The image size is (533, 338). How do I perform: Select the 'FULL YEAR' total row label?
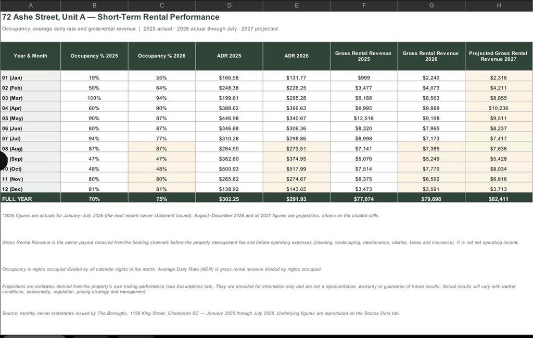coord(31,199)
